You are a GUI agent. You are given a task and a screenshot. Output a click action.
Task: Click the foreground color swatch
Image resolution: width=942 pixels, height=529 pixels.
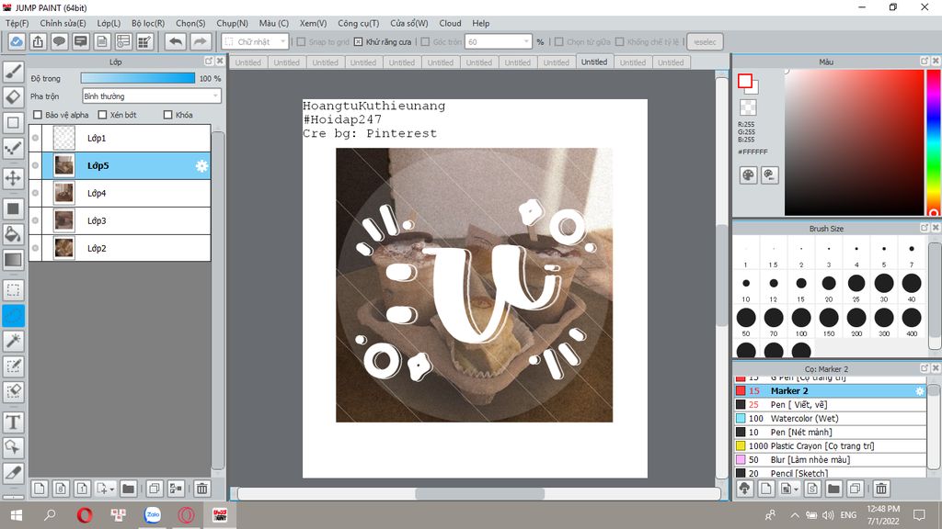pos(745,81)
